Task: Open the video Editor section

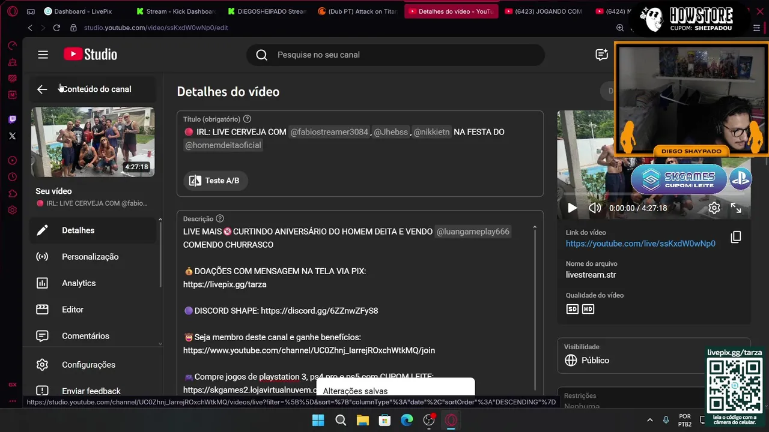Action: point(93,310)
